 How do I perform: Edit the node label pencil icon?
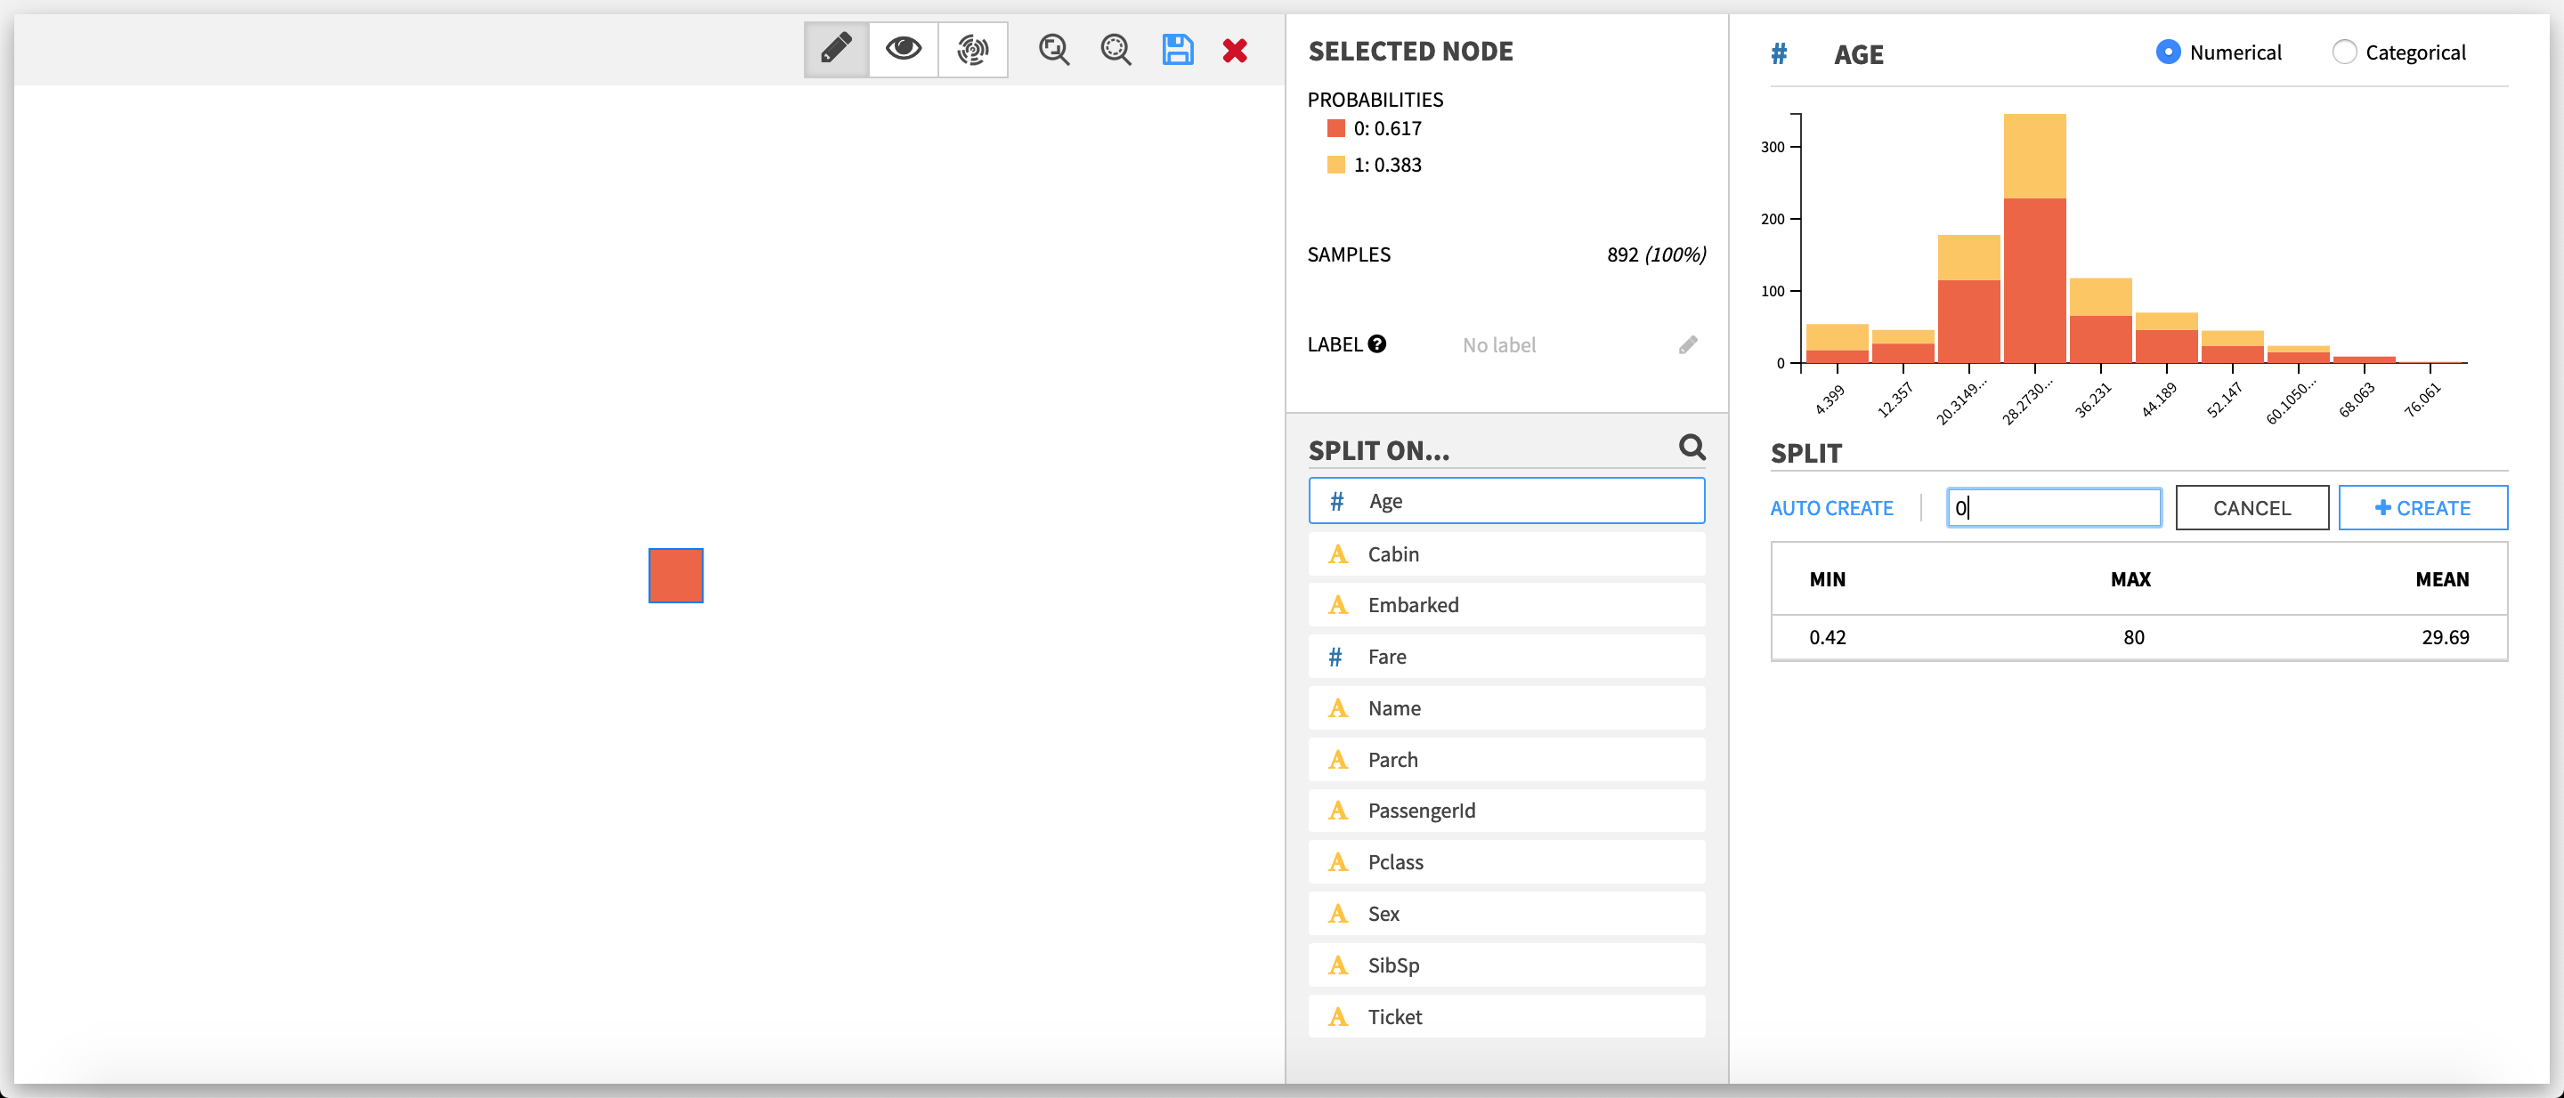(x=1687, y=344)
